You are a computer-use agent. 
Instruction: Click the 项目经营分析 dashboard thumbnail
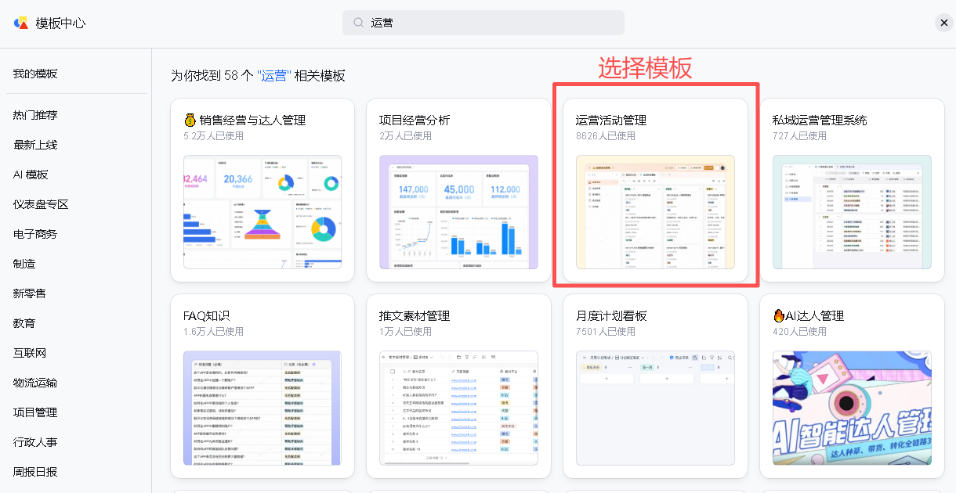tap(458, 211)
